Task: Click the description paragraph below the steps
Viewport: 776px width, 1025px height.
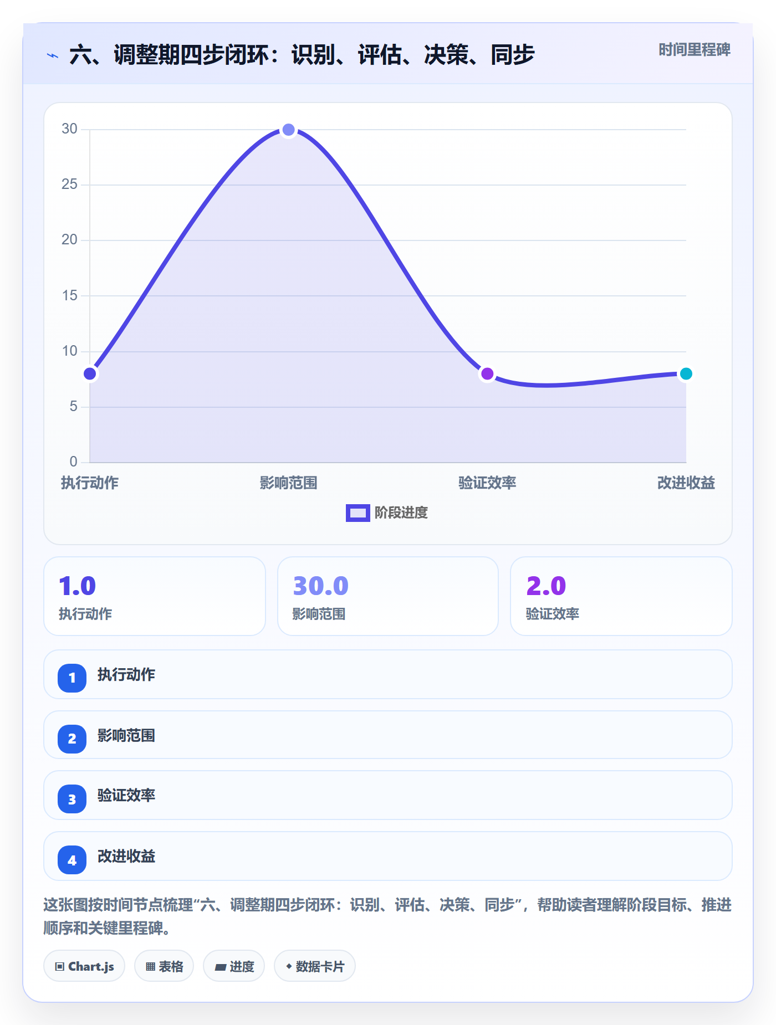Action: [x=387, y=916]
